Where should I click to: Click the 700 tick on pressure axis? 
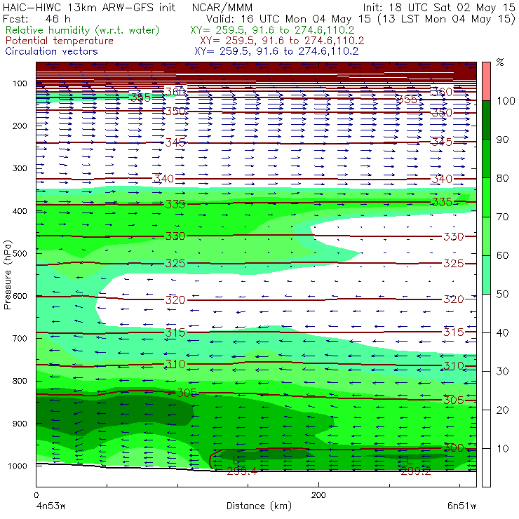(x=20, y=339)
